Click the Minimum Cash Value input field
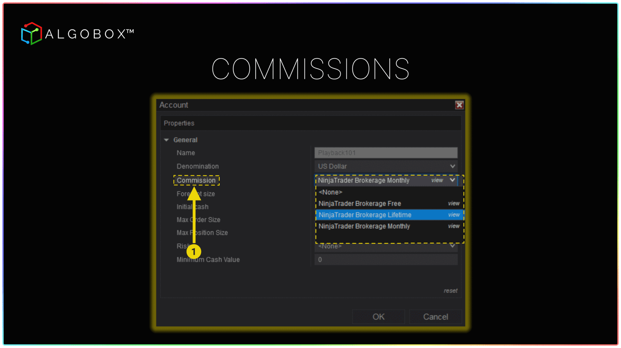This screenshot has width=621, height=348. pos(386,260)
